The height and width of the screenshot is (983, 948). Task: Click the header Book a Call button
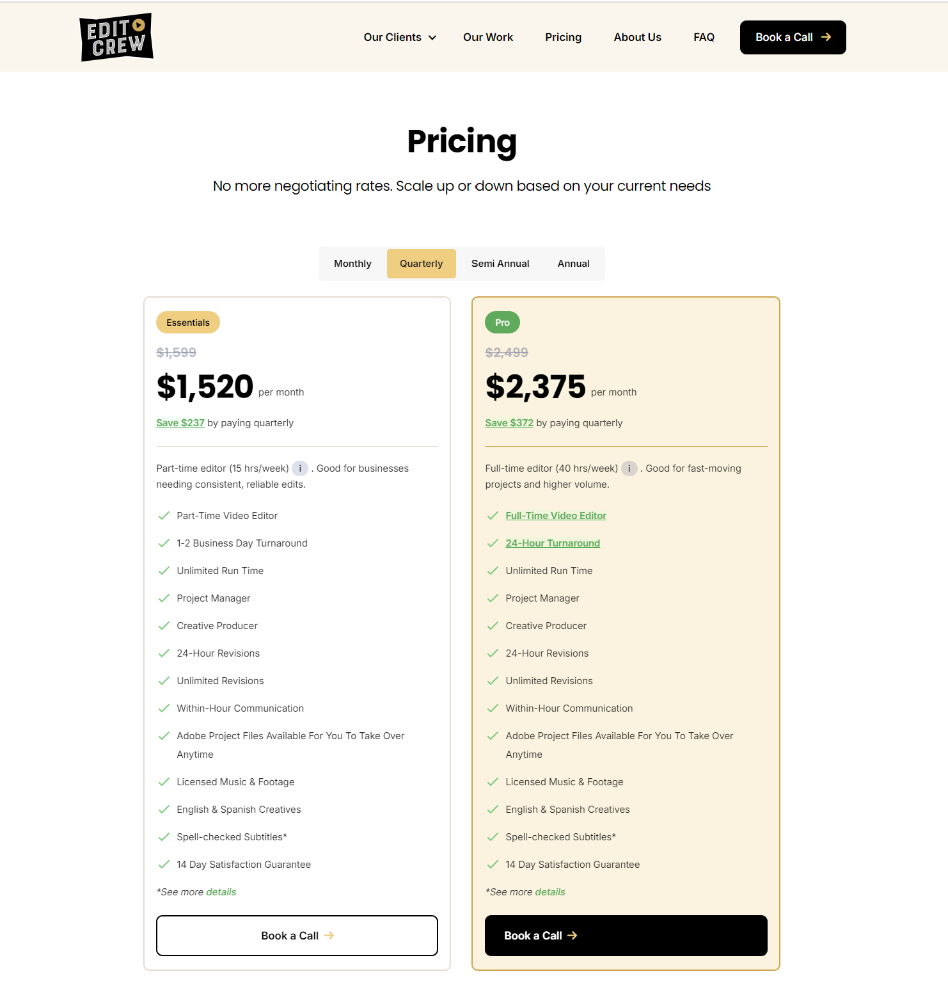pos(793,37)
